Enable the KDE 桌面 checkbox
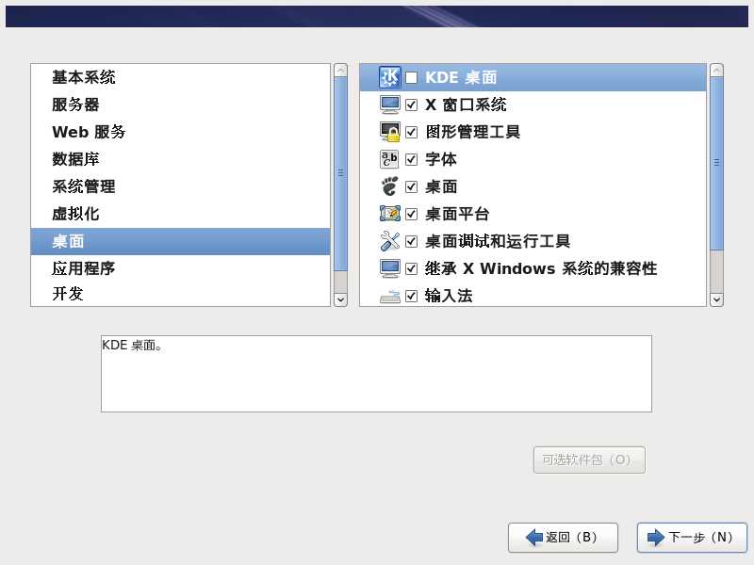The image size is (754, 565). tap(412, 77)
